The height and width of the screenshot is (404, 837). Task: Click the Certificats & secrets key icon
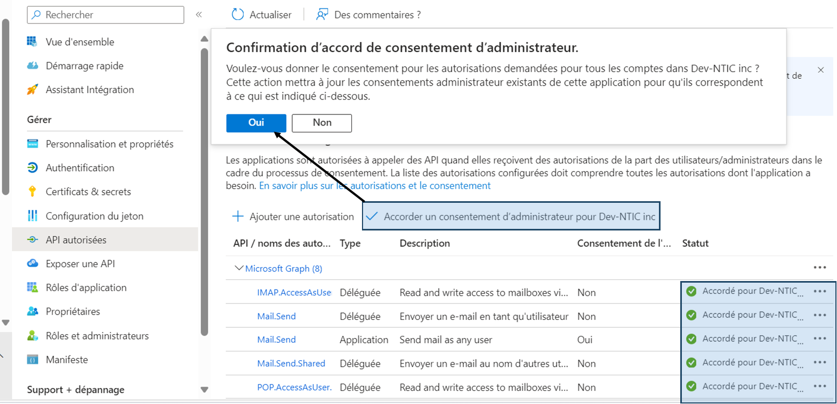click(x=33, y=191)
